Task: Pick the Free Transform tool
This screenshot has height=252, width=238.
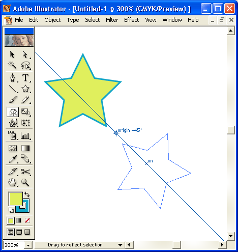Action: [x=25, y=123]
